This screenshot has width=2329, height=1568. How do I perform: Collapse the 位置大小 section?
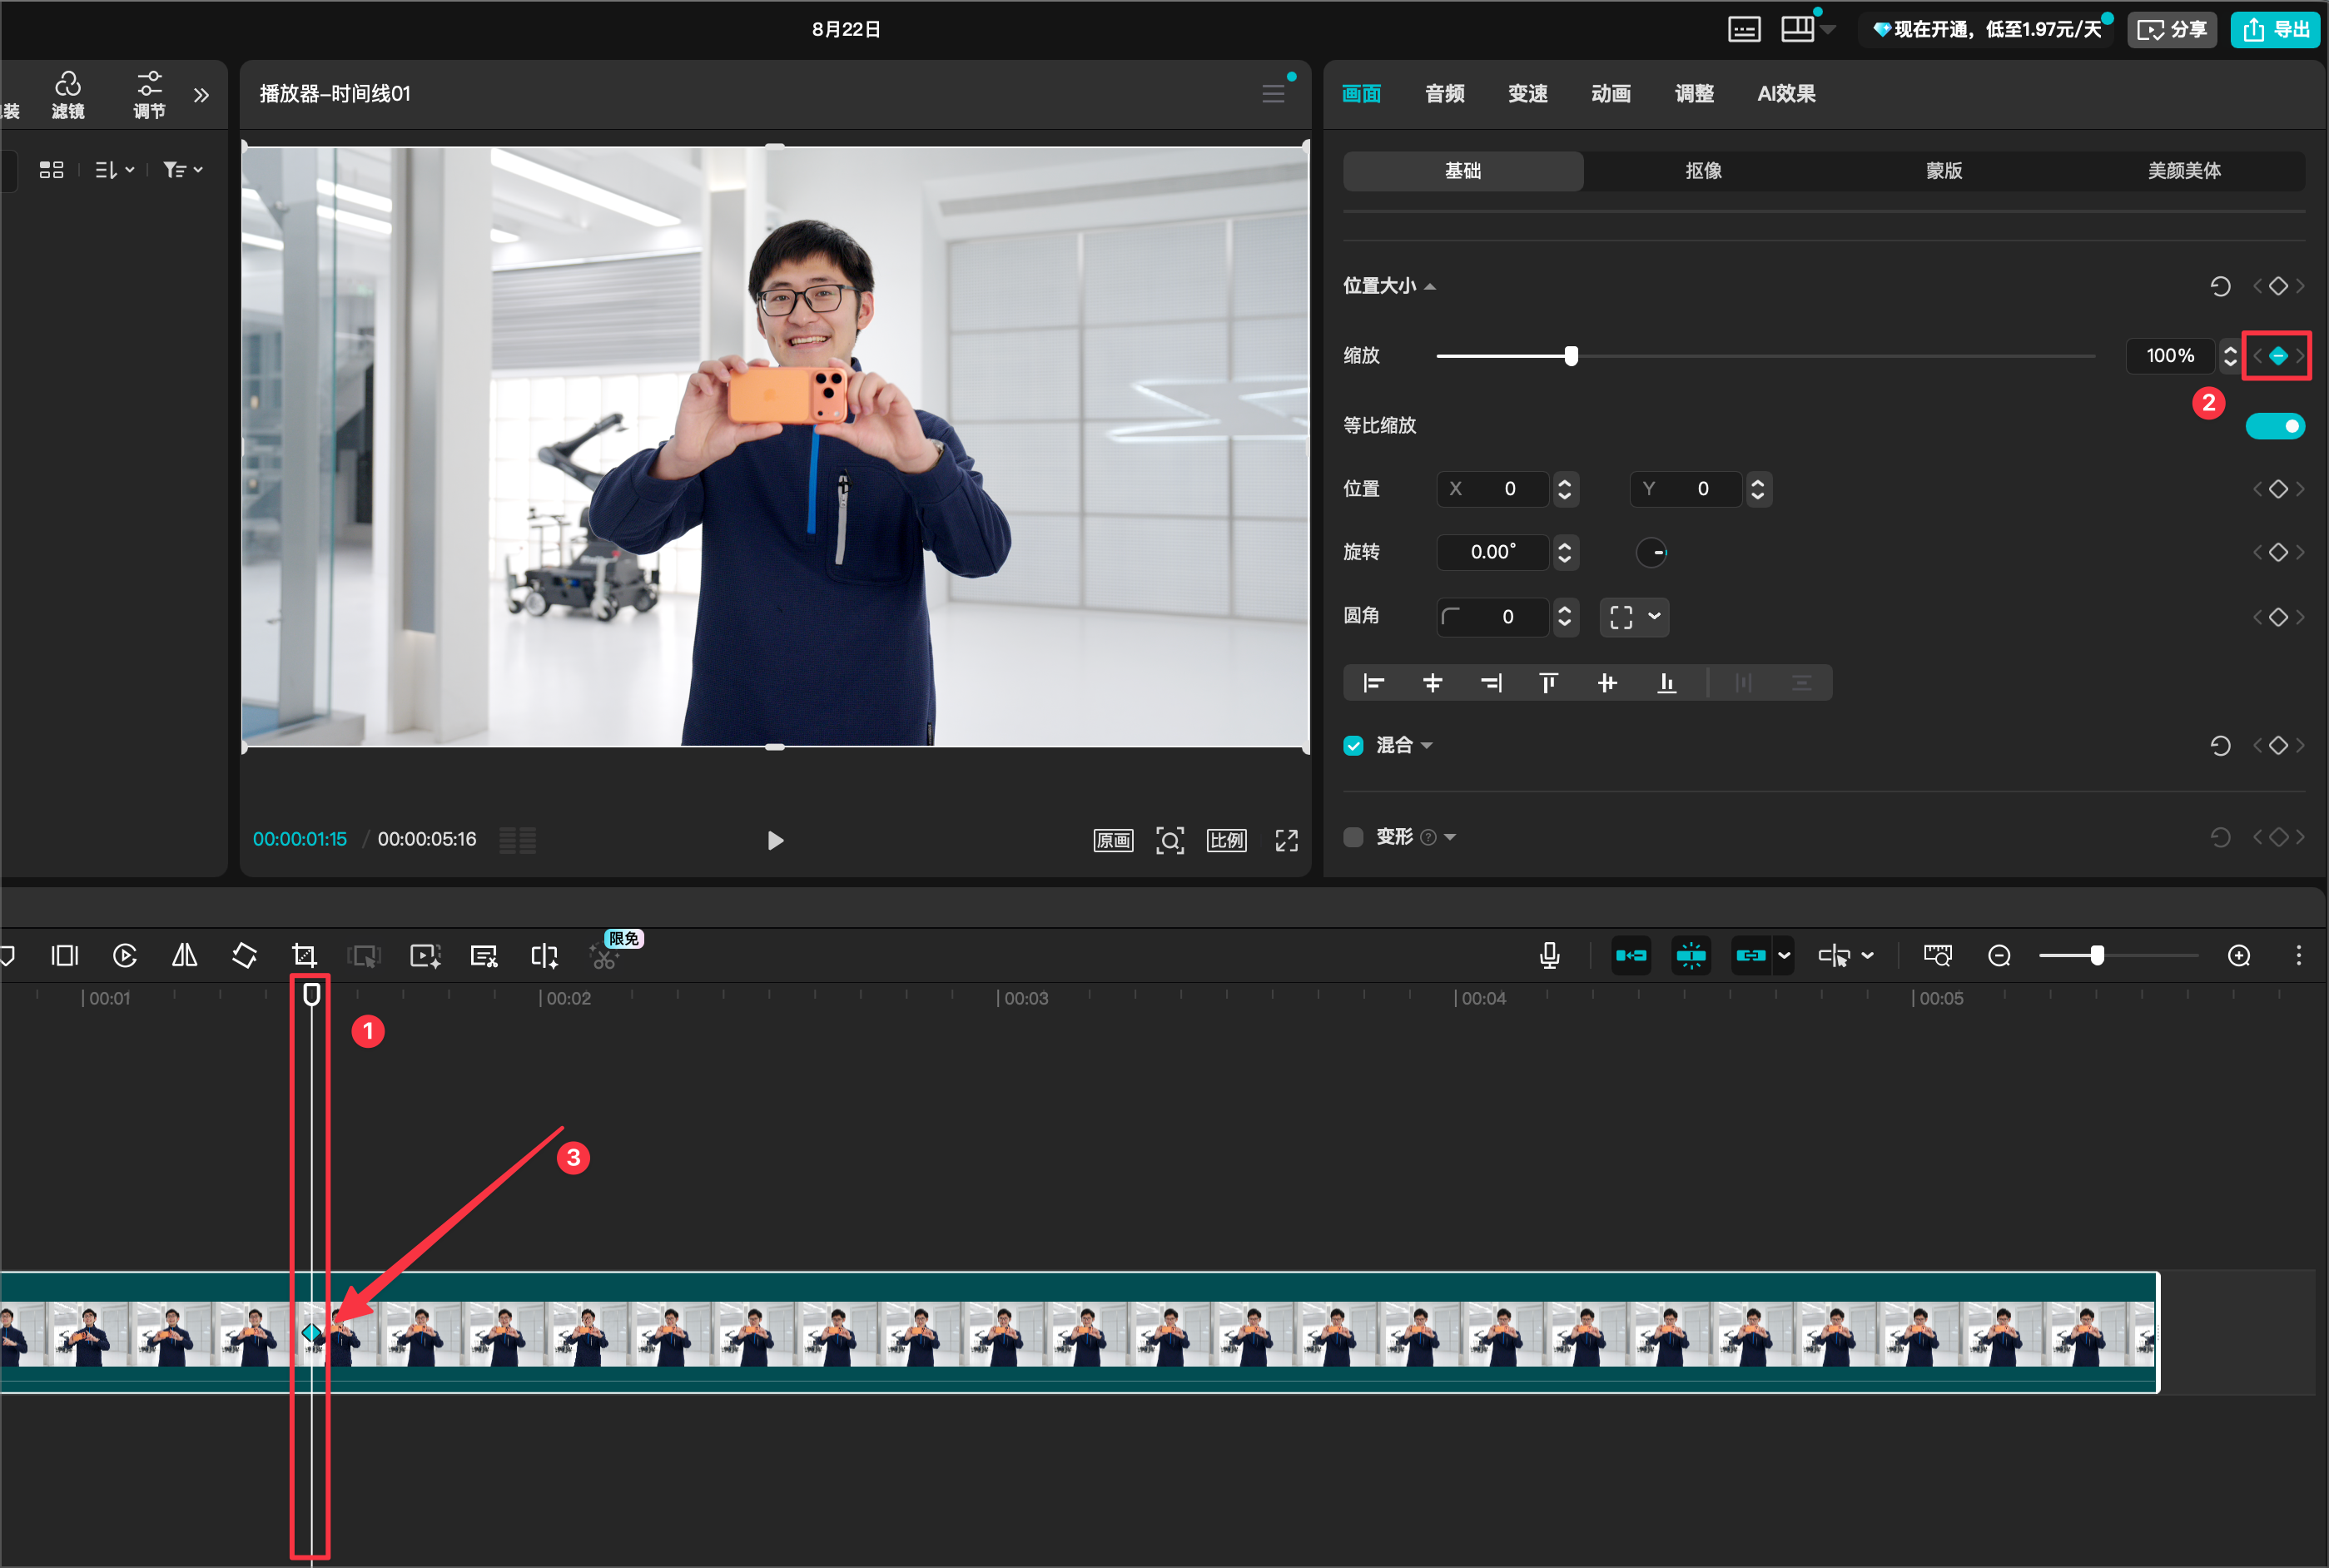click(1430, 287)
